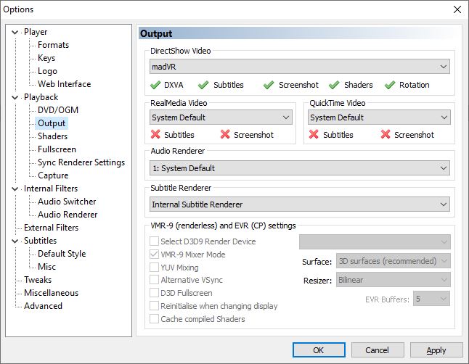Viewport: 469px width, 364px height.
Task: Check Reinitialise when changing display
Action: (154, 306)
